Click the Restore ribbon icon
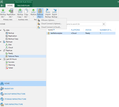 [33, 11]
